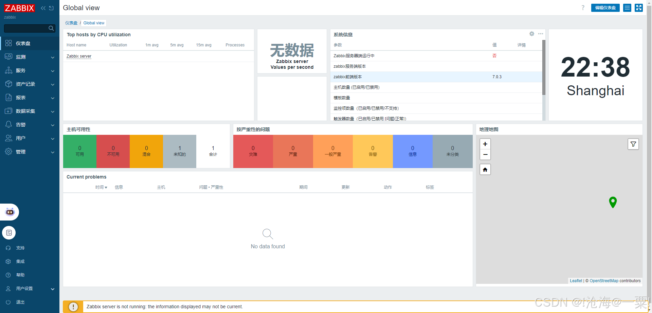Click the 未分类 severity tile
The height and width of the screenshot is (313, 652).
[453, 151]
